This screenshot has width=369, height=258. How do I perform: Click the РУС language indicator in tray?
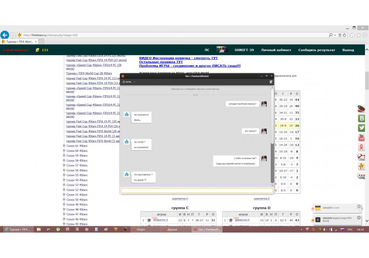pos(350,230)
